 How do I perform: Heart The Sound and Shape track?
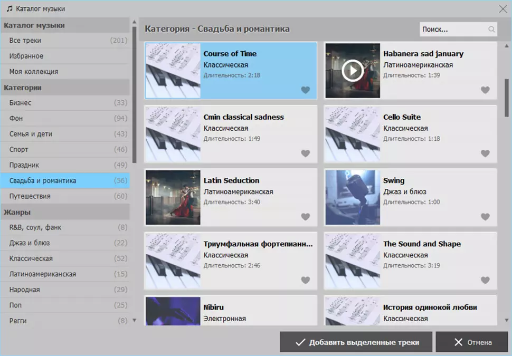click(485, 280)
